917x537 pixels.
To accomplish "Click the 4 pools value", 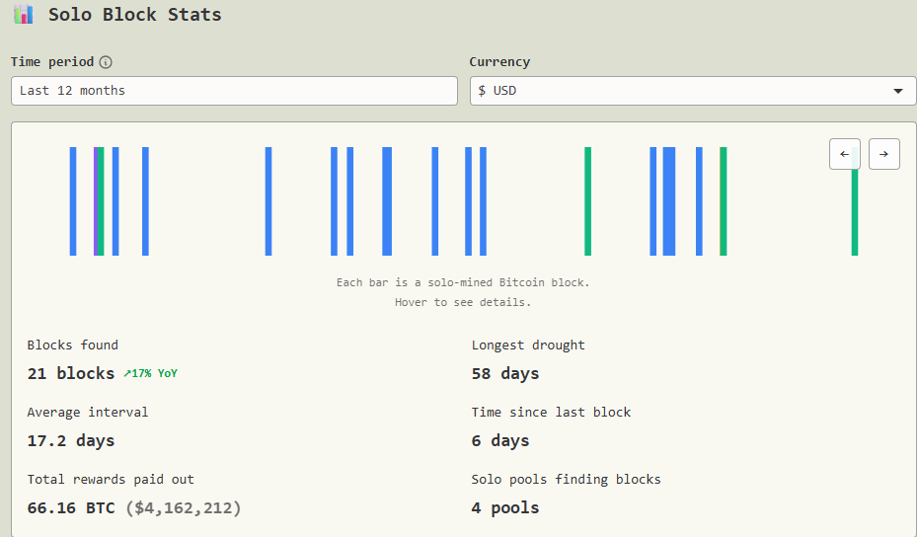I will [x=505, y=507].
